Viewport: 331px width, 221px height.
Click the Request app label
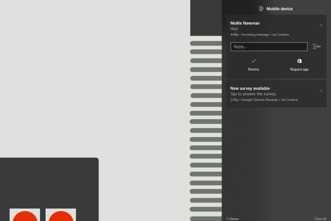299,69
